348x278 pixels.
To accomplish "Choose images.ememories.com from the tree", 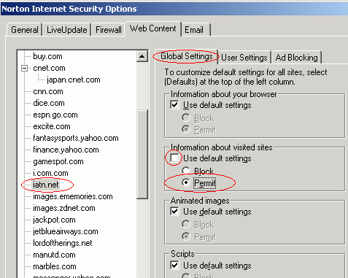I will point(73,196).
